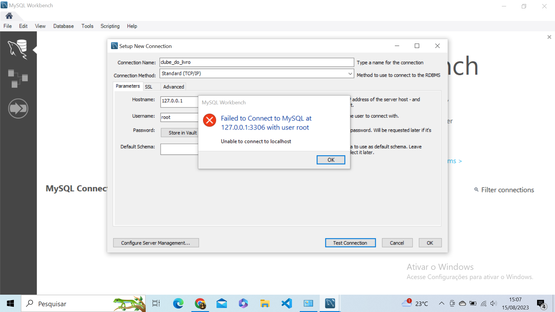
Task: Click the Test Connection button
Action: coord(350,243)
